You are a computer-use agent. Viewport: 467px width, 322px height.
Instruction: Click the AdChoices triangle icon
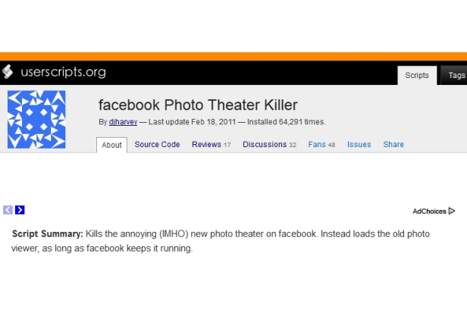coord(452,211)
